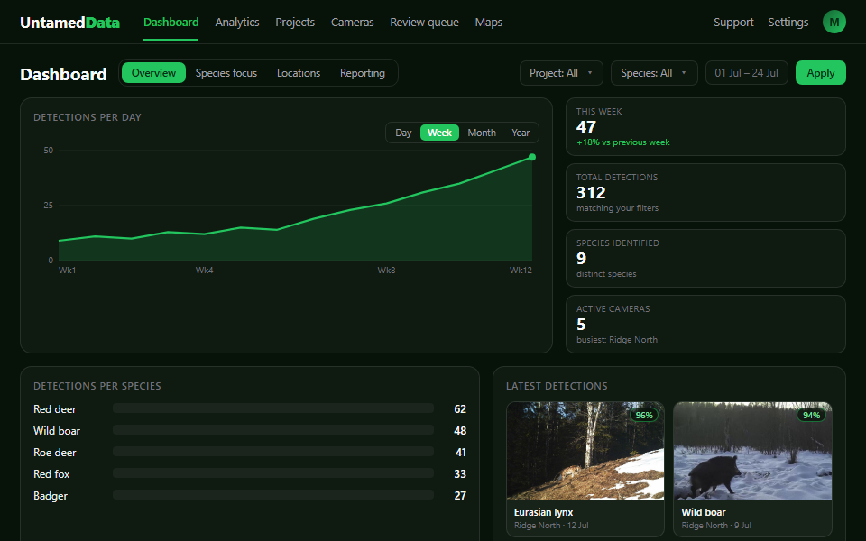Screen dimensions: 866x541
Task: Set chart granularity to Month
Action: pyautogui.click(x=482, y=133)
